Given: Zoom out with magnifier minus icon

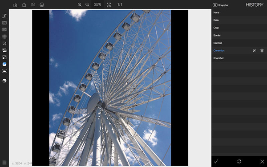Looking at the screenshot, I should tap(87, 4).
